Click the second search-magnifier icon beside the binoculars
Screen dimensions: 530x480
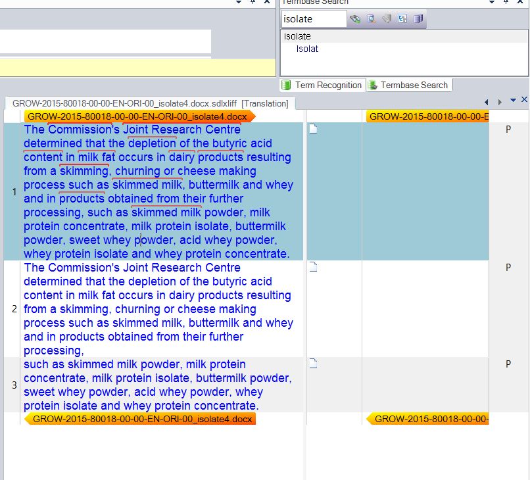click(371, 19)
